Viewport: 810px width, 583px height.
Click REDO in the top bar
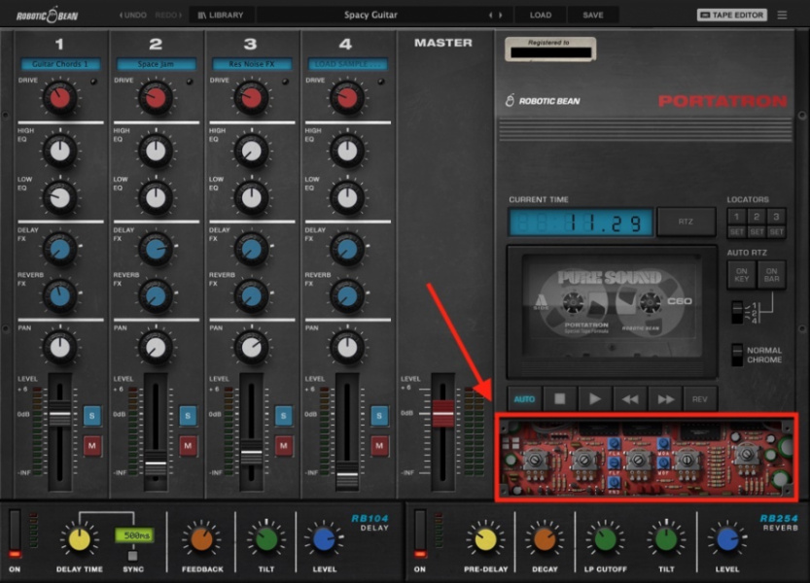(168, 15)
